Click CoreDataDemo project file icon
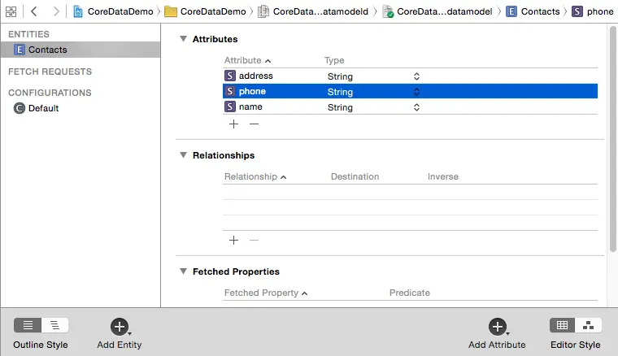 [x=78, y=11]
